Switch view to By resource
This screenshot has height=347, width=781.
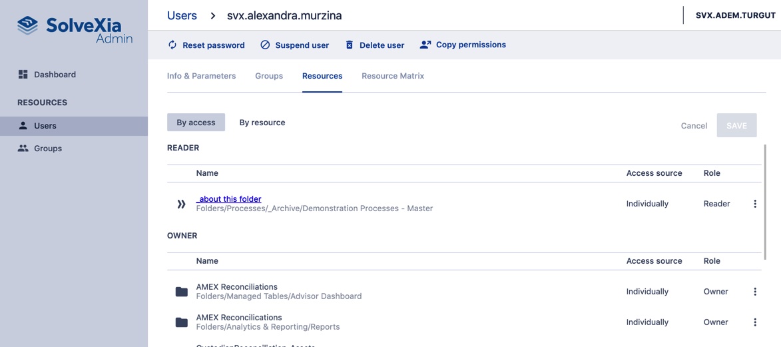262,123
